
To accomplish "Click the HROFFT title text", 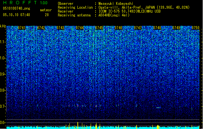I will [20, 3].
